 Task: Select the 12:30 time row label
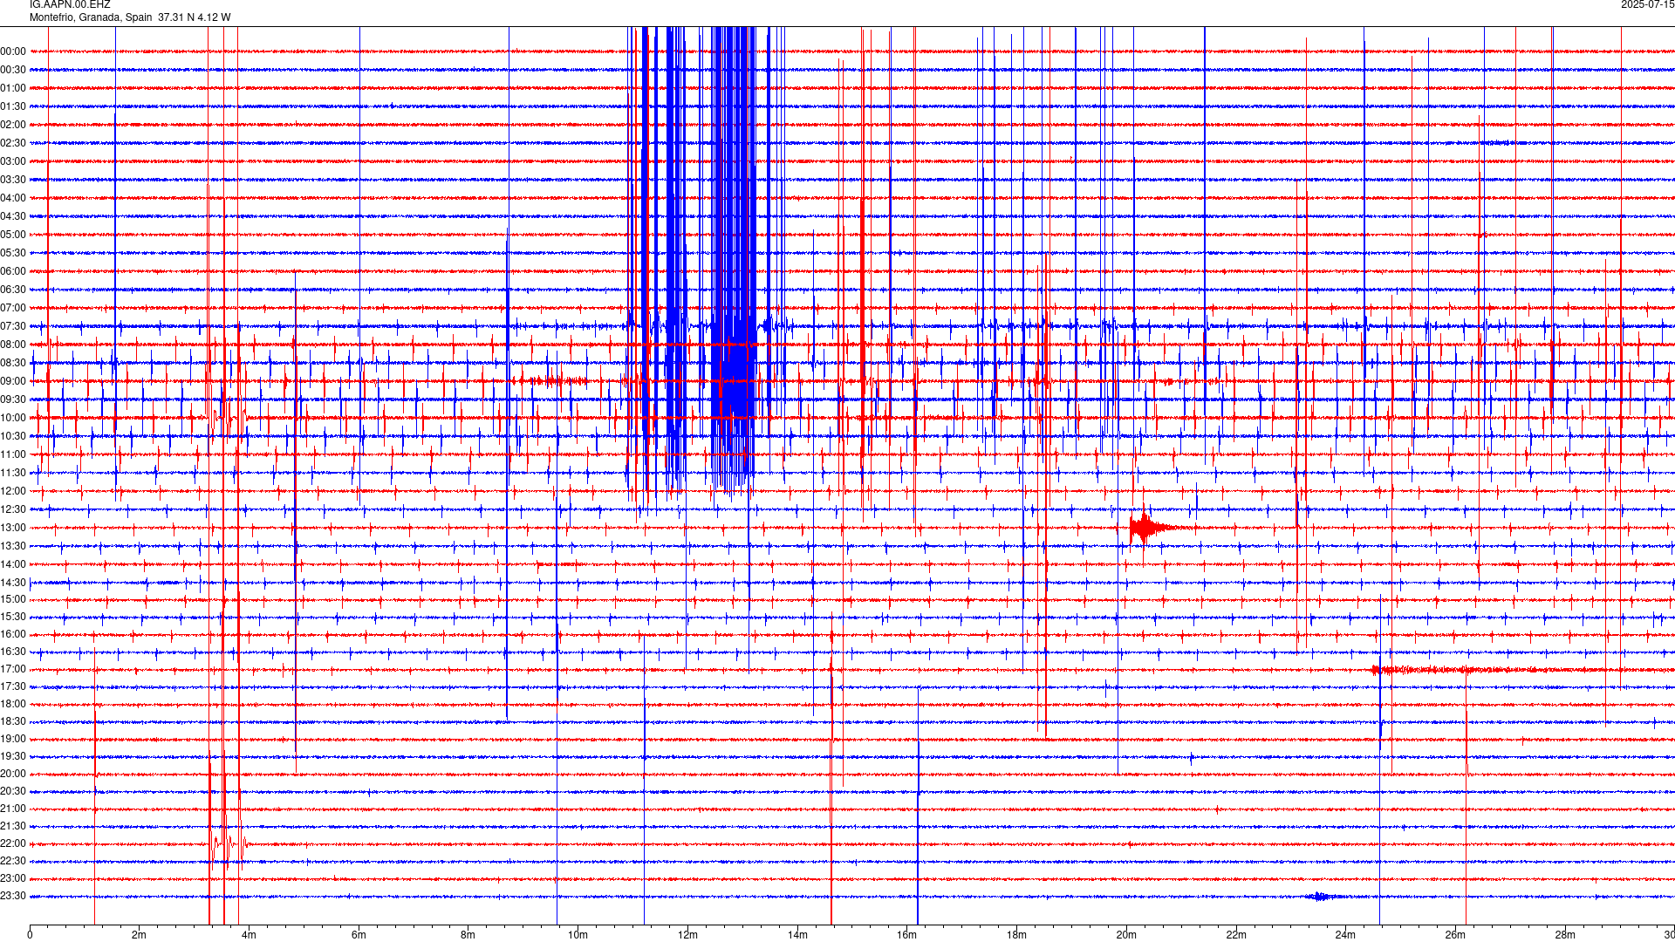(x=13, y=509)
